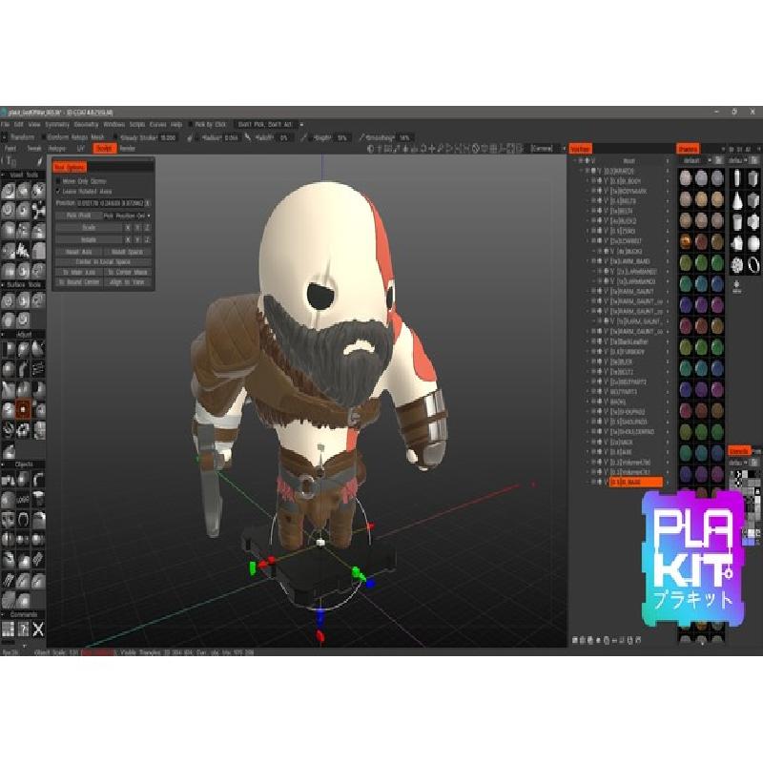Viewport: 763px width, 763px height.
Task: Select the first tool in Voxel Tools grid
Action: pos(8,191)
